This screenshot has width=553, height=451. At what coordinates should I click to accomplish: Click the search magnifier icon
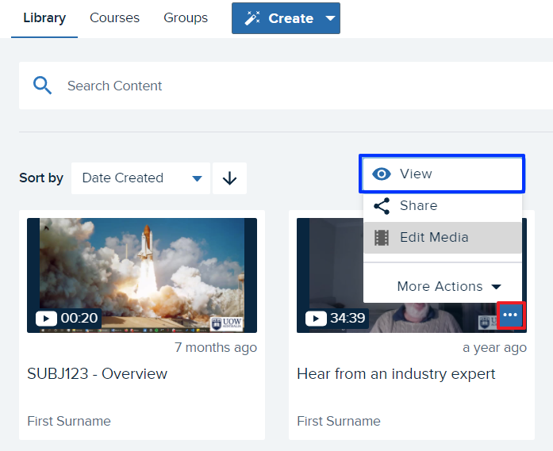point(42,86)
